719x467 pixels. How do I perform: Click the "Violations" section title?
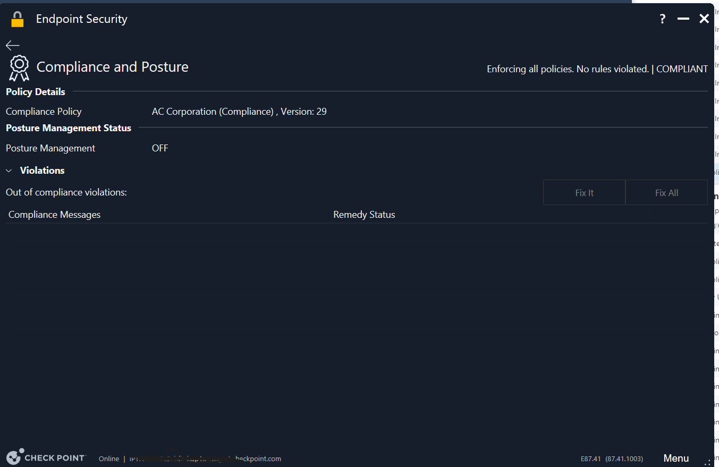coord(43,171)
